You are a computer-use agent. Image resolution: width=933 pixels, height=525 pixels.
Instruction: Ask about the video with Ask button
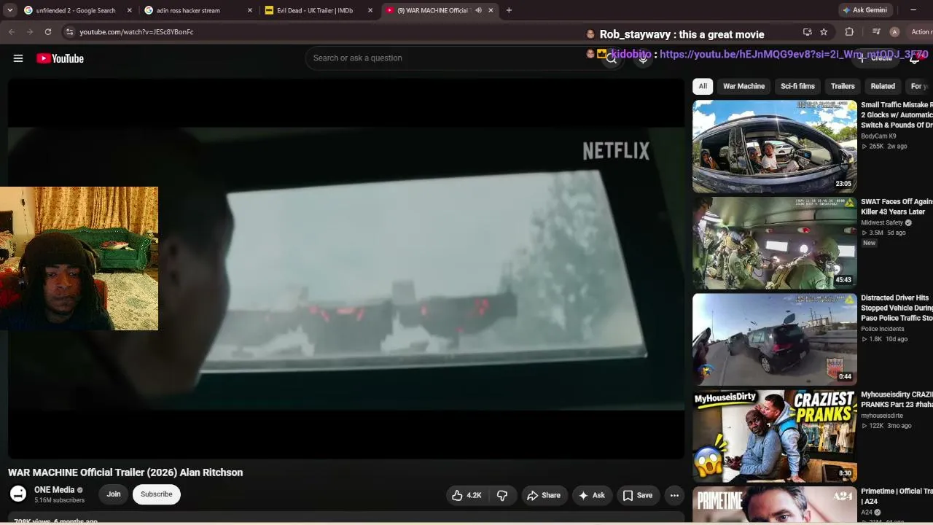click(592, 495)
